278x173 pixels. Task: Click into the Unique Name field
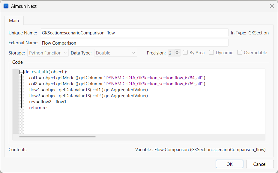[x=134, y=33]
